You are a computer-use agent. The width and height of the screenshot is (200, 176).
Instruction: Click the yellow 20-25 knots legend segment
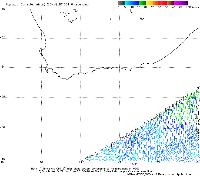[149, 3]
